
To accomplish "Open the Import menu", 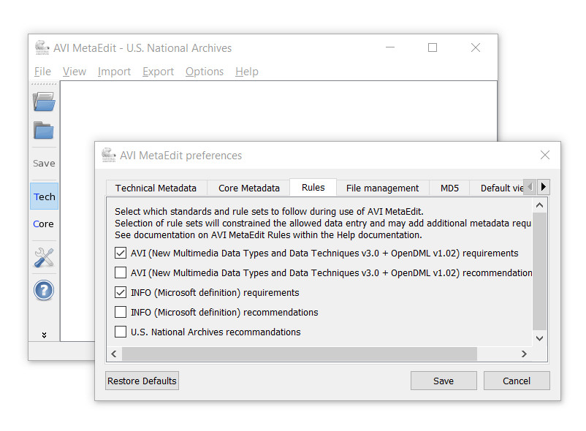I will tap(114, 72).
